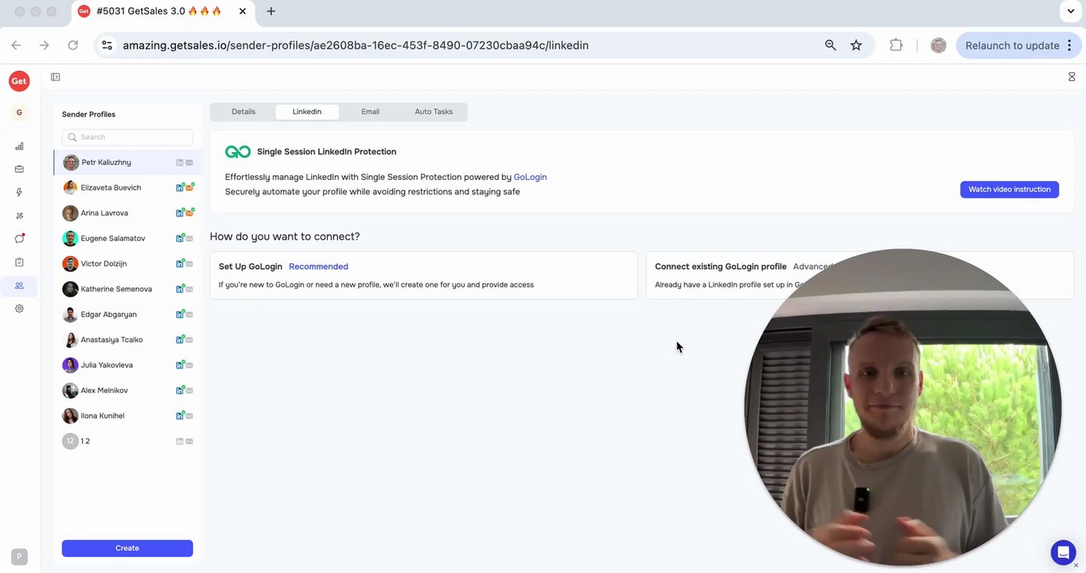
Task: Select the 1 2 profile row
Action: tap(127, 441)
